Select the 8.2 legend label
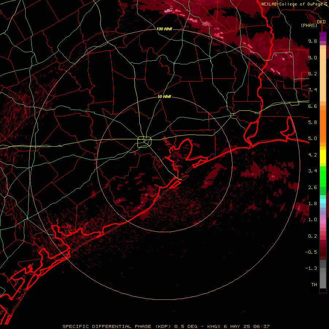The image size is (329, 329). coord(313,73)
